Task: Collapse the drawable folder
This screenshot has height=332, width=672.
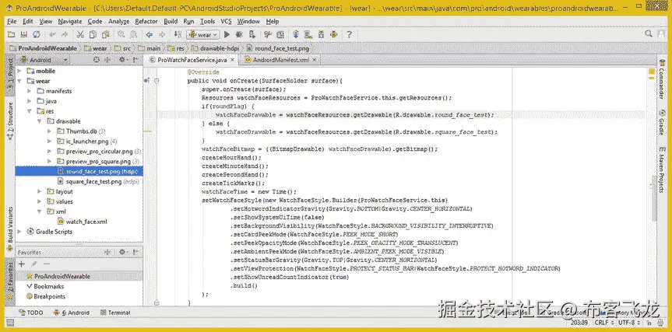Action: (x=40, y=121)
